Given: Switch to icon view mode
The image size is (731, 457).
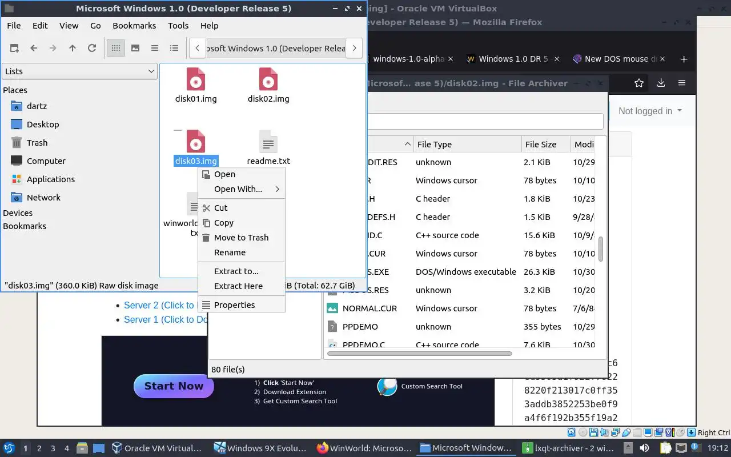Looking at the screenshot, I should pyautogui.click(x=116, y=49).
